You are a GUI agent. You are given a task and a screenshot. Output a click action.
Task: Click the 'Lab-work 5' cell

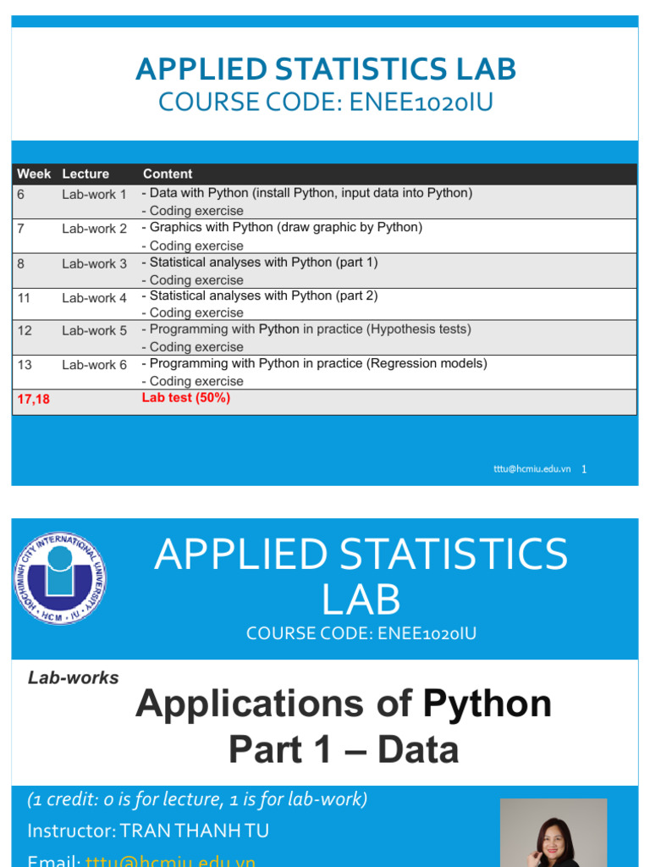pyautogui.click(x=94, y=331)
